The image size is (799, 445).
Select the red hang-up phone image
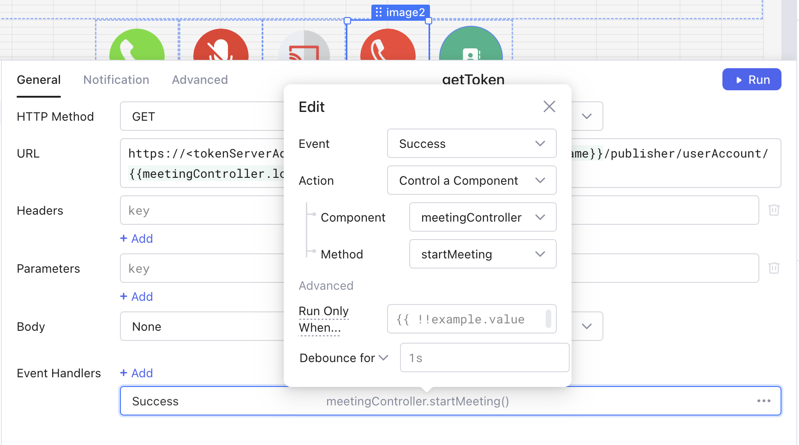388,46
